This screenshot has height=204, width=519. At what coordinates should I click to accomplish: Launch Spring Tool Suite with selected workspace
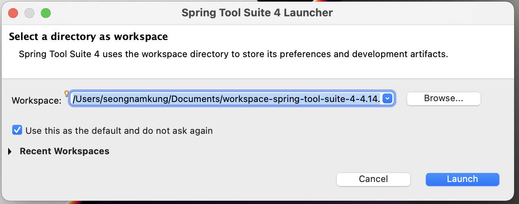tap(462, 179)
